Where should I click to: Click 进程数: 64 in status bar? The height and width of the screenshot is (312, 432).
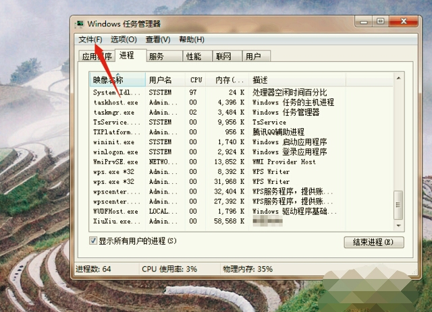93,269
